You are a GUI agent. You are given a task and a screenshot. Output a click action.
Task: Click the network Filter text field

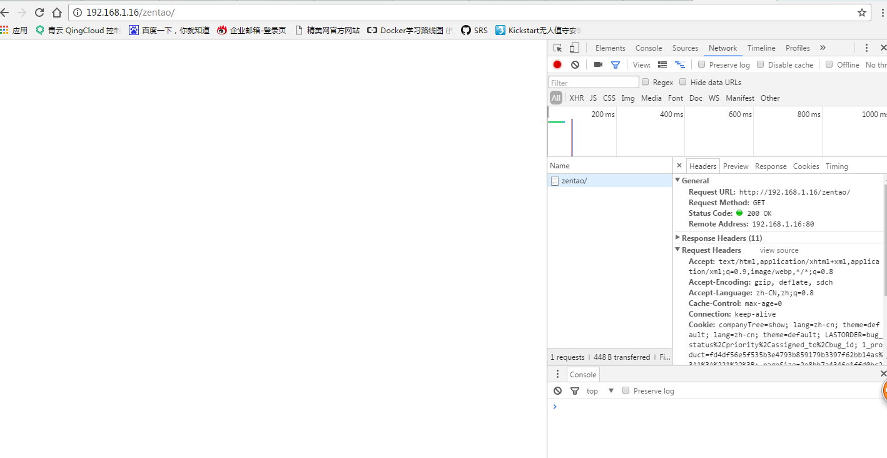point(594,83)
